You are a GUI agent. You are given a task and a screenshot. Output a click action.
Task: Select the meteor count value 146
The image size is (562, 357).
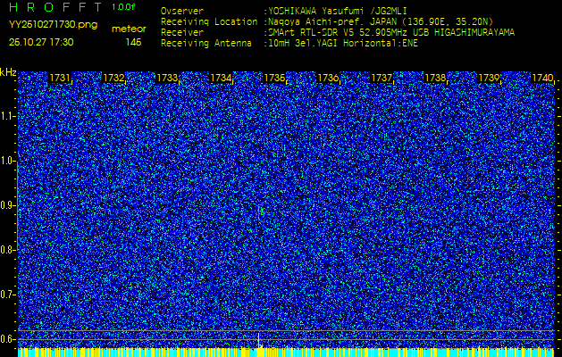[x=133, y=42]
